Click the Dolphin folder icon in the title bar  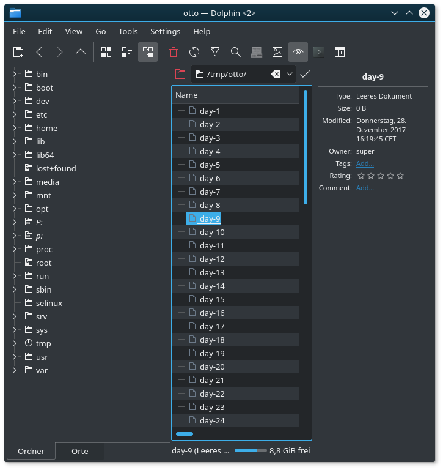point(15,13)
